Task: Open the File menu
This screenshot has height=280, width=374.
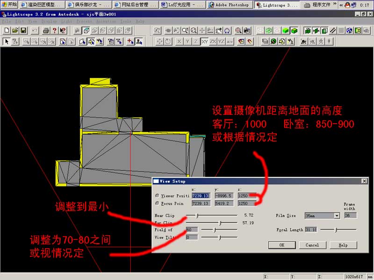Action: tap(6, 21)
